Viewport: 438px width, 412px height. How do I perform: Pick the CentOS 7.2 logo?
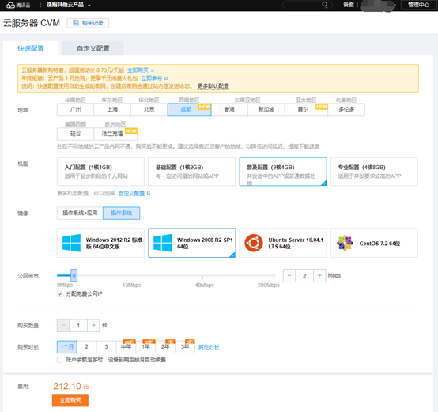pyautogui.click(x=345, y=243)
